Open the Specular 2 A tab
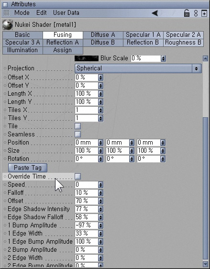The width and height of the screenshot is (210, 269). [x=183, y=35]
